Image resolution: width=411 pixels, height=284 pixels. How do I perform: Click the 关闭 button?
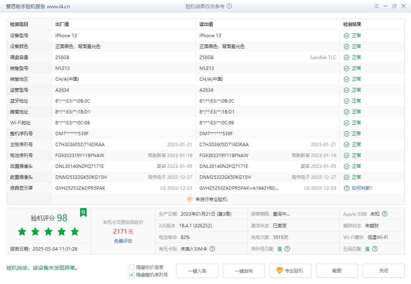coord(384,271)
